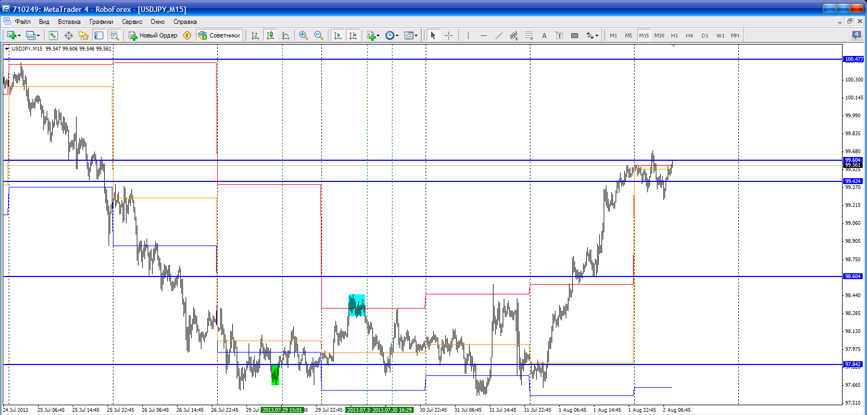Click the 100.477 price level label

point(853,59)
